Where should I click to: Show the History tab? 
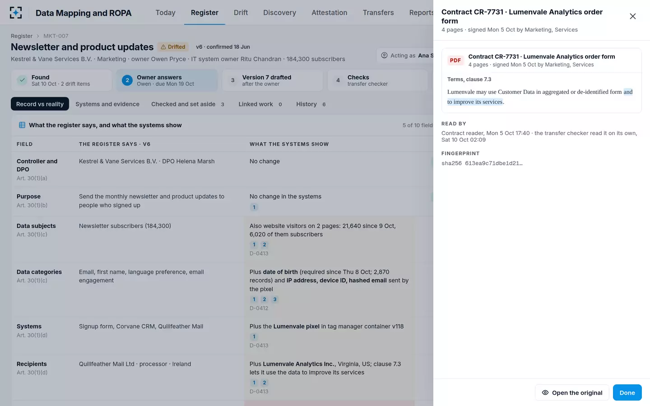pos(311,104)
